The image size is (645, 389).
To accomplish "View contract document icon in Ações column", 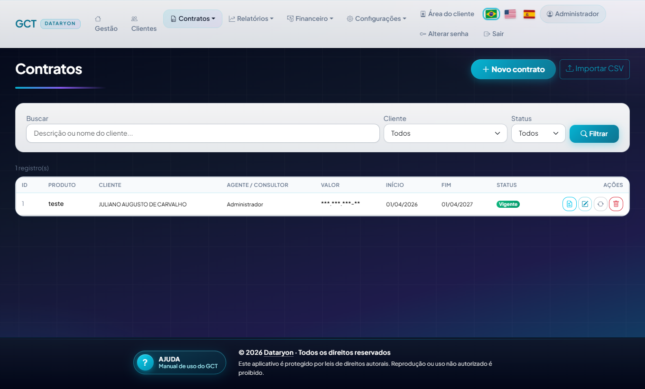I will 570,204.
